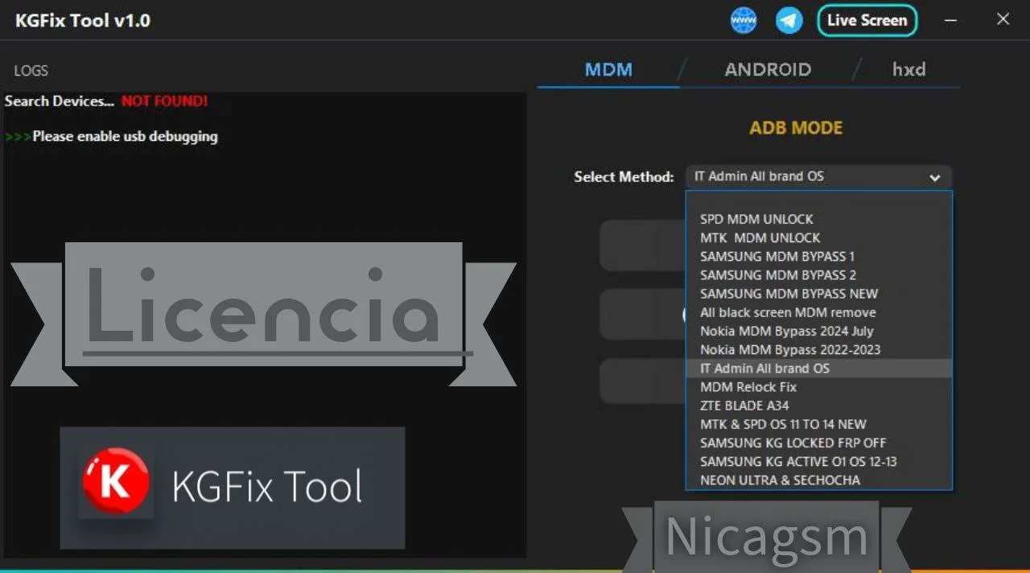Select SAMSUNG MDM BYPASS 2

click(x=818, y=274)
